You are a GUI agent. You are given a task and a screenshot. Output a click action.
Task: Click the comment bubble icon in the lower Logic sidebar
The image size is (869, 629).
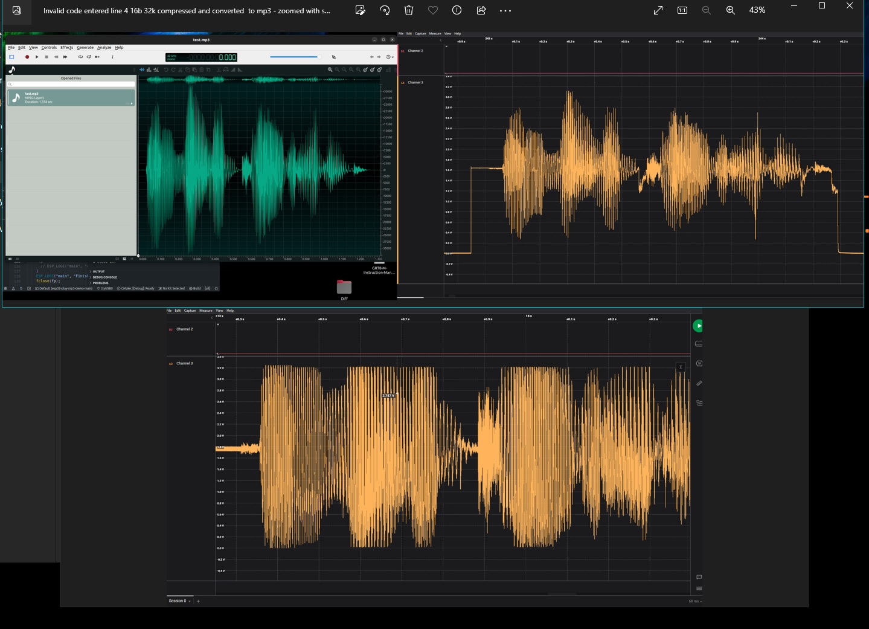point(699,577)
